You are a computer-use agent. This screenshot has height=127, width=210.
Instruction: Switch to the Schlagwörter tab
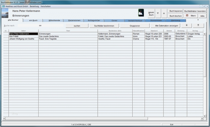tap(94, 20)
